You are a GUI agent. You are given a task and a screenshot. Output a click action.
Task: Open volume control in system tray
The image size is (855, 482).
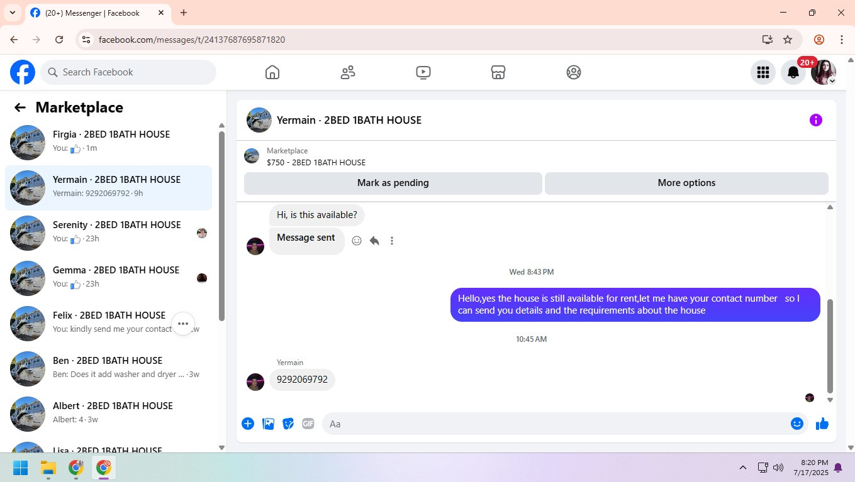[778, 468]
